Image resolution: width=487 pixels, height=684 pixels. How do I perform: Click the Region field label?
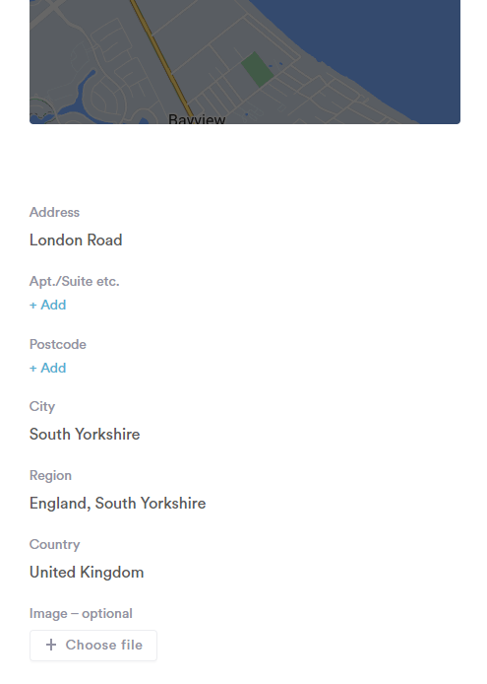click(x=50, y=475)
